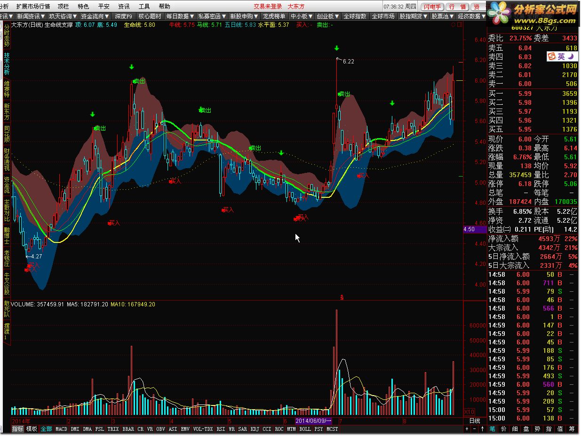Click the 核心题材 toolbar button

pyautogui.click(x=150, y=16)
